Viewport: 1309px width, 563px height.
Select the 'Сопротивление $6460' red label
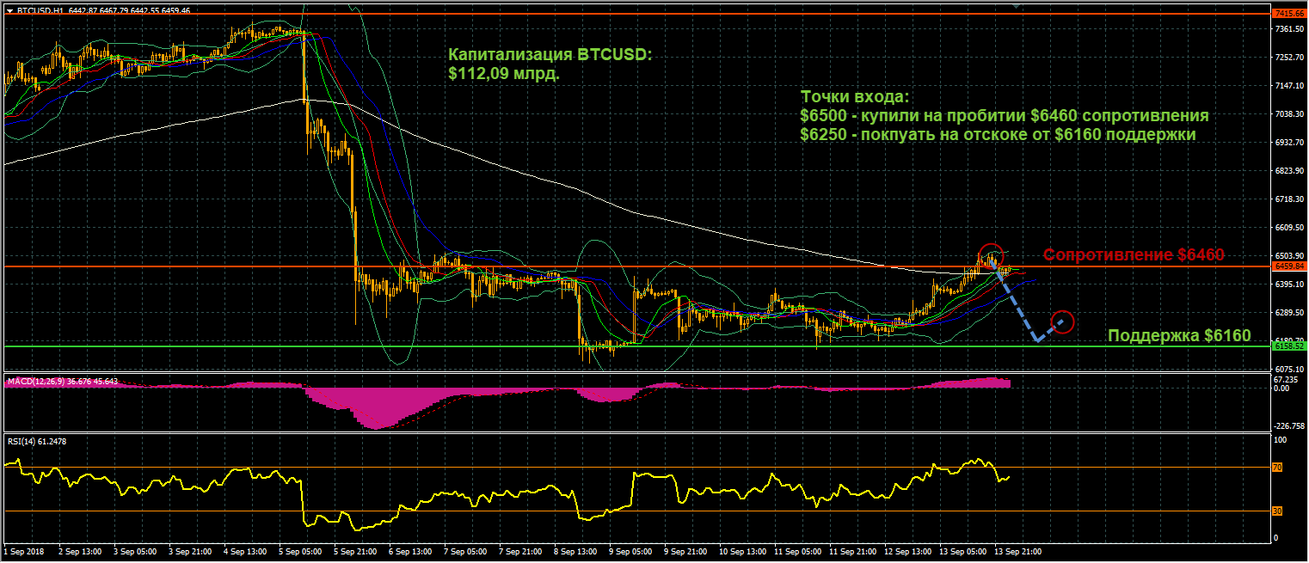[1134, 255]
